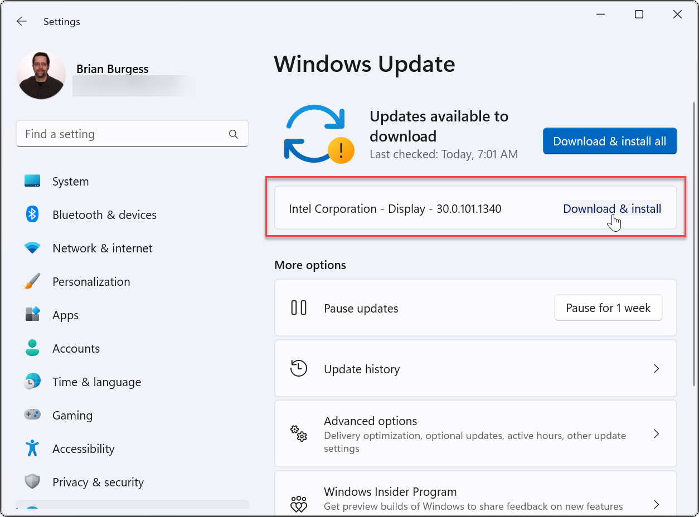Select the Apps category icon

32,315
